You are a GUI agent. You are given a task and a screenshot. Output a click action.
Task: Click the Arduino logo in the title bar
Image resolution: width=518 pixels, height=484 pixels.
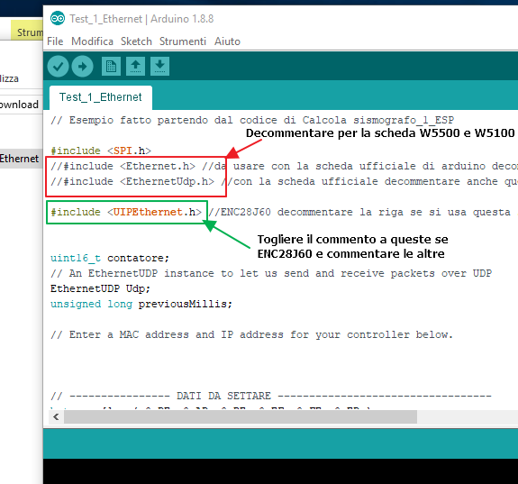58,19
